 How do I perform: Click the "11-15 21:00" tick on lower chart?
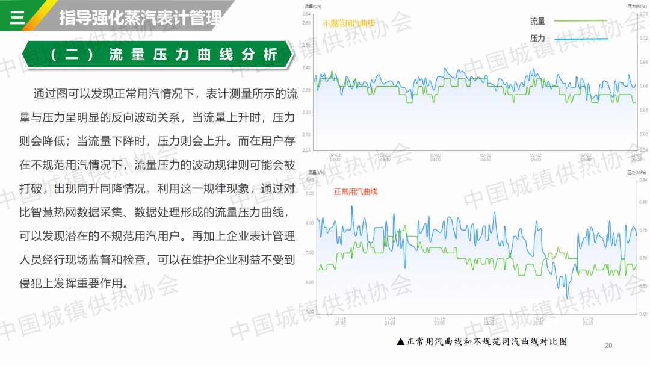click(341, 321)
